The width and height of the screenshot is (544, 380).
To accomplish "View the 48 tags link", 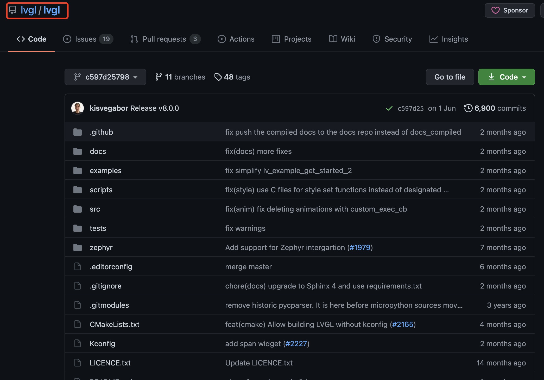I will tap(232, 77).
